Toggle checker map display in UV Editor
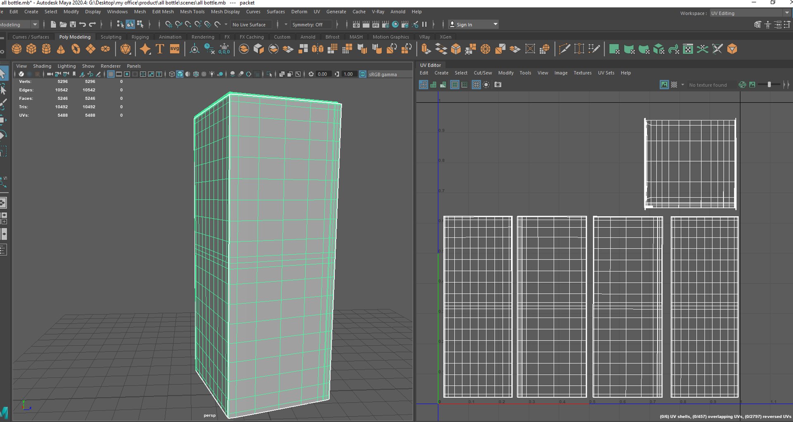This screenshot has width=793, height=422. 674,85
